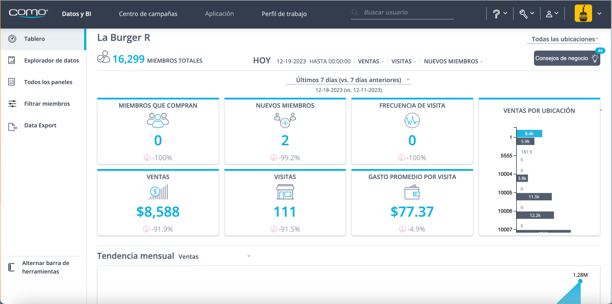Expand the arrow beside the brand avatar
612x304 pixels.
click(599, 13)
